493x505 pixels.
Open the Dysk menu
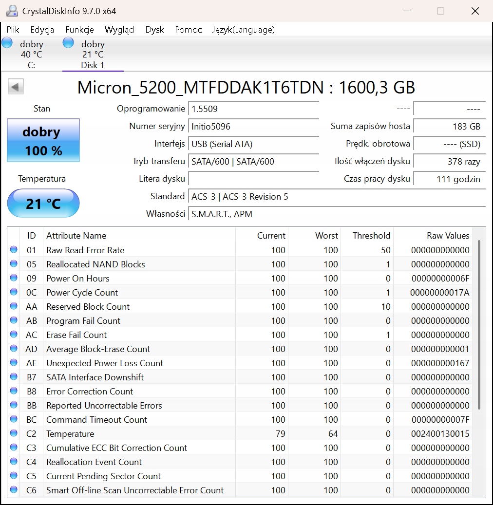click(x=154, y=30)
